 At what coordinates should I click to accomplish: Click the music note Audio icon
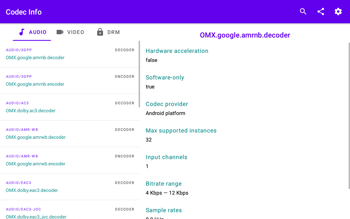coord(22,32)
